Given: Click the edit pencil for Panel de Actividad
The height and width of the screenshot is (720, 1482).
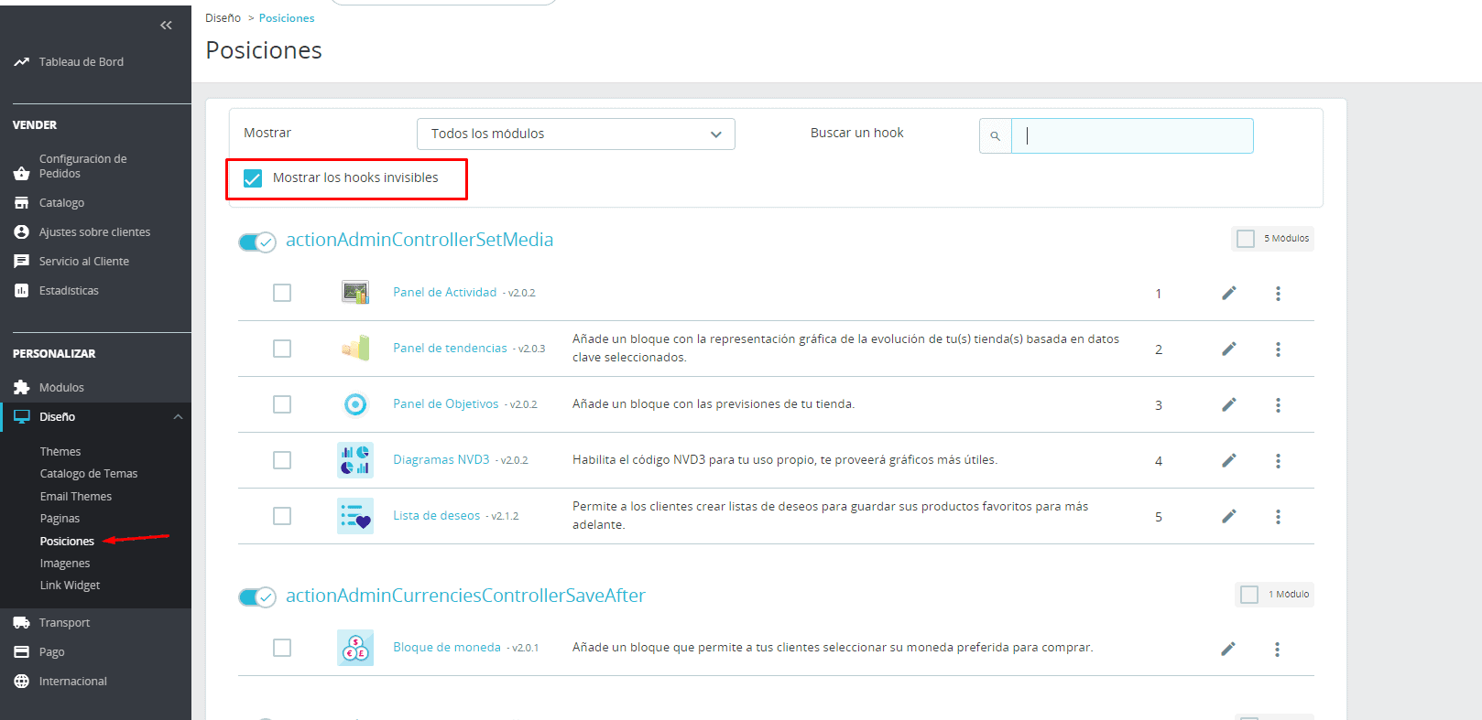Looking at the screenshot, I should point(1228,293).
